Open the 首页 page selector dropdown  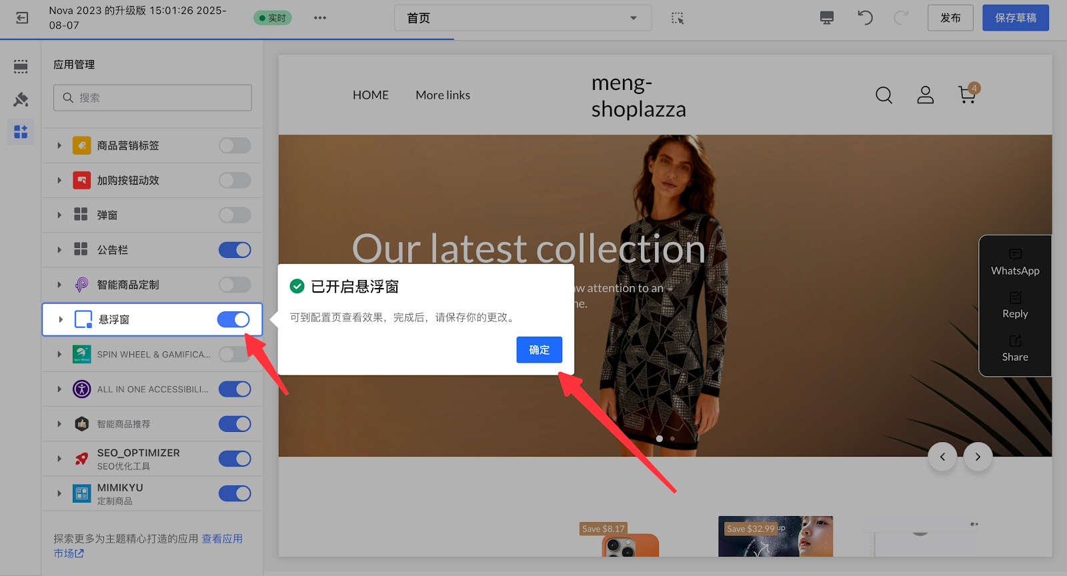click(522, 18)
